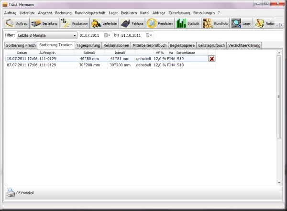Sort by the Auftrag Nr. column header
Screen dimensions: 287x211
pos(56,53)
